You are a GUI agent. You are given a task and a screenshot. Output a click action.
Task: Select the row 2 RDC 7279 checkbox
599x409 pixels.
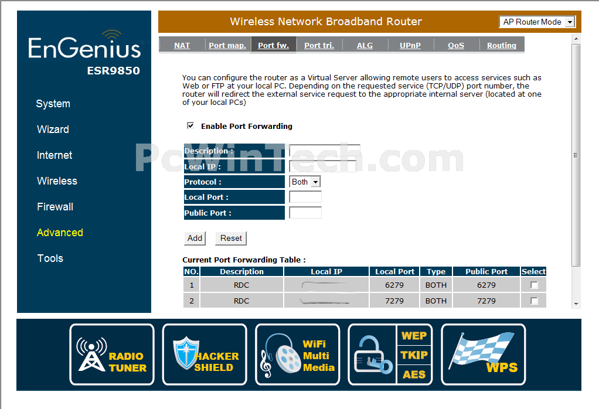534,301
